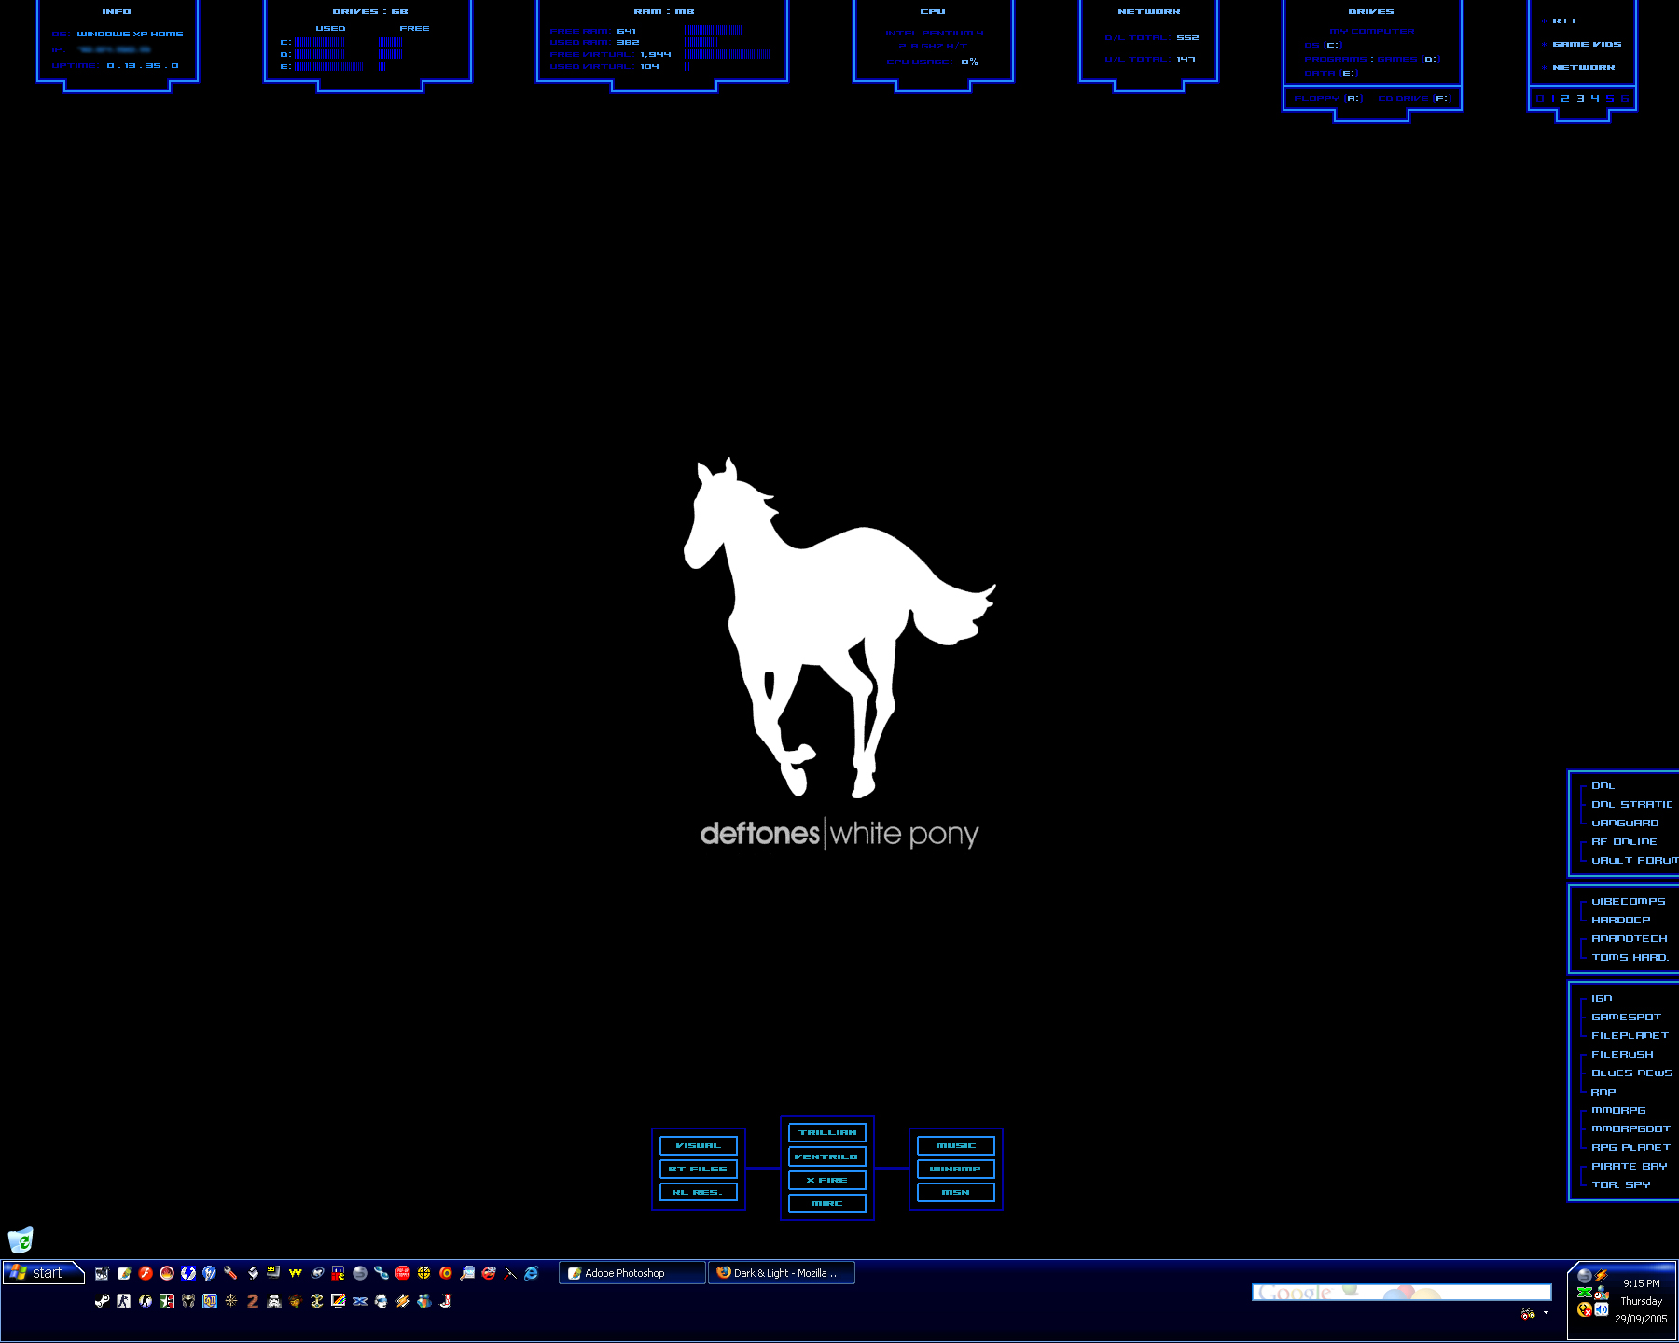Open the compass star quick launch icon
This screenshot has height=1343, width=1679.
231,1301
